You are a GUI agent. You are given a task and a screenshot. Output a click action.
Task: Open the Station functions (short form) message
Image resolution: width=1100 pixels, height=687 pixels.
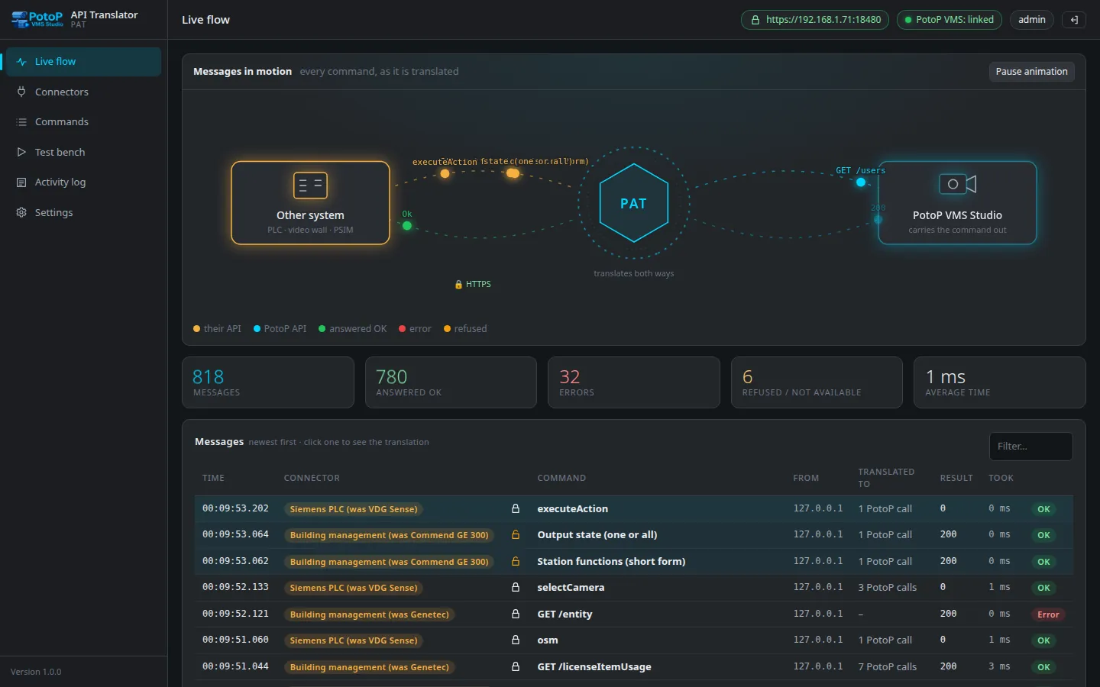(634, 562)
